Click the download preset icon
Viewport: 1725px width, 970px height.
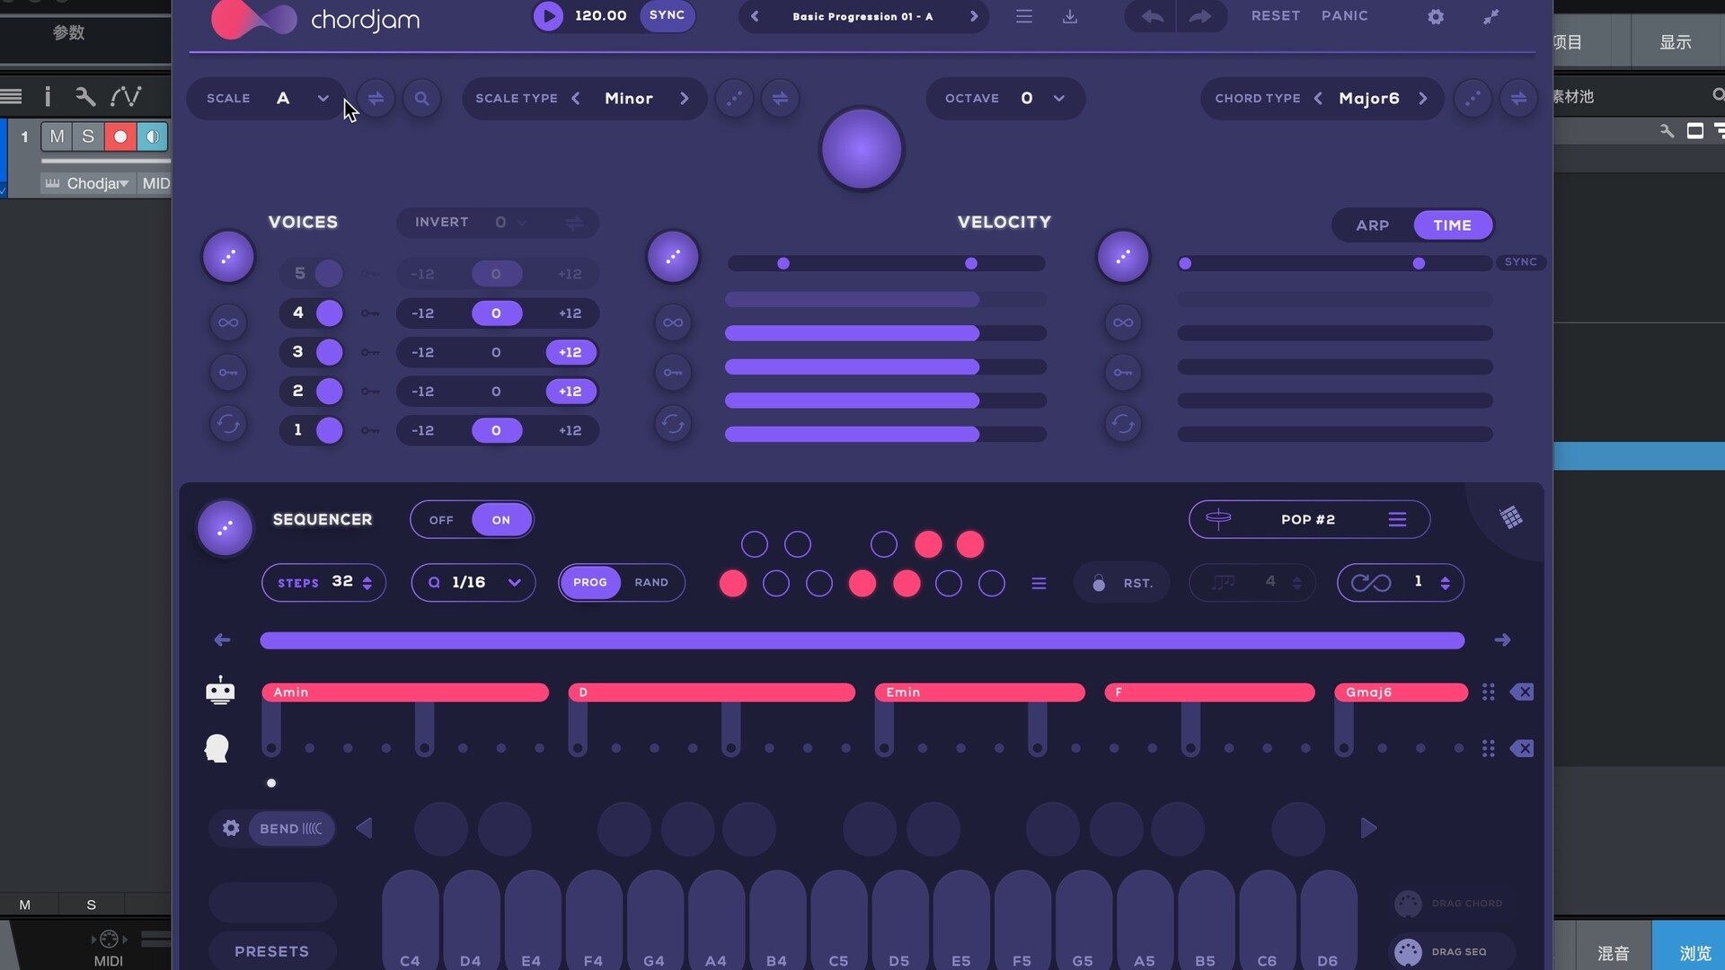pos(1069,16)
